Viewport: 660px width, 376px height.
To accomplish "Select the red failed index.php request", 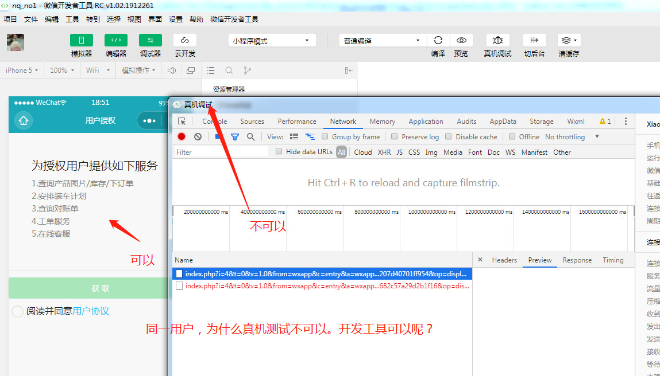I will [322, 286].
